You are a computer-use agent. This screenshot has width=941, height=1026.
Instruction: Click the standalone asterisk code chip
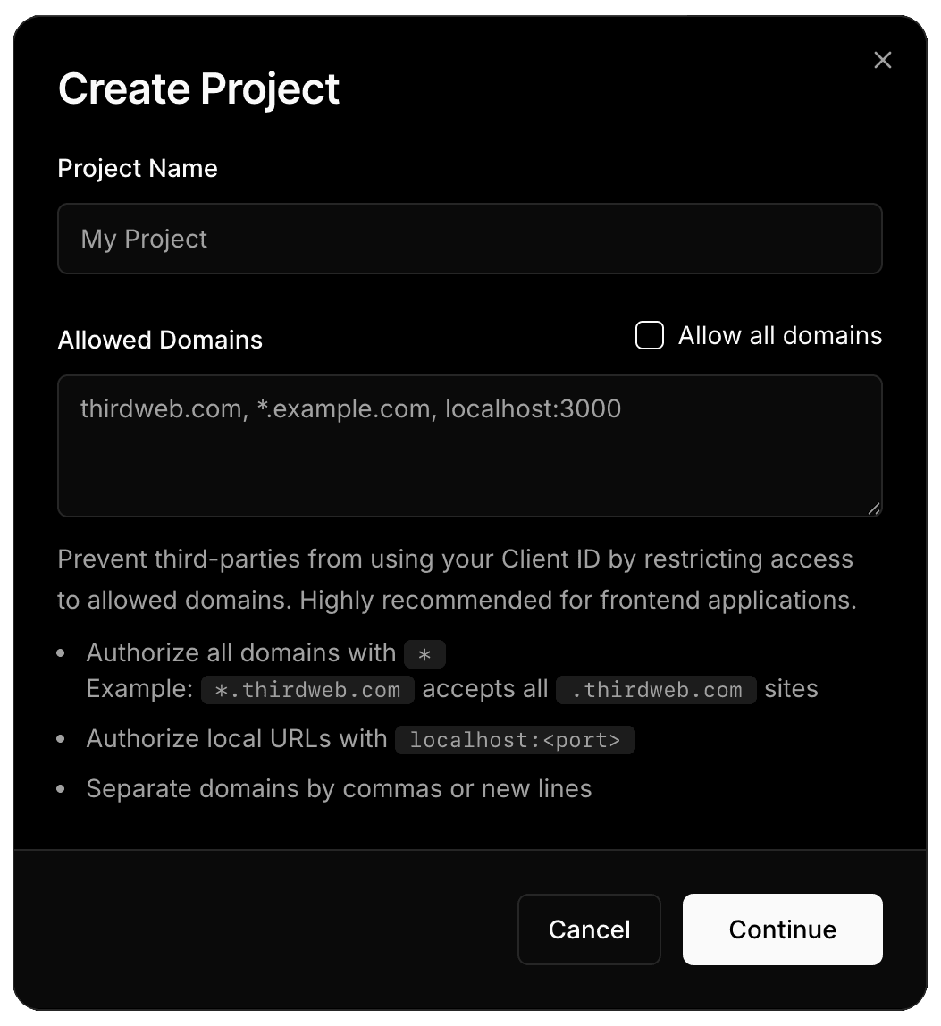[x=424, y=654]
